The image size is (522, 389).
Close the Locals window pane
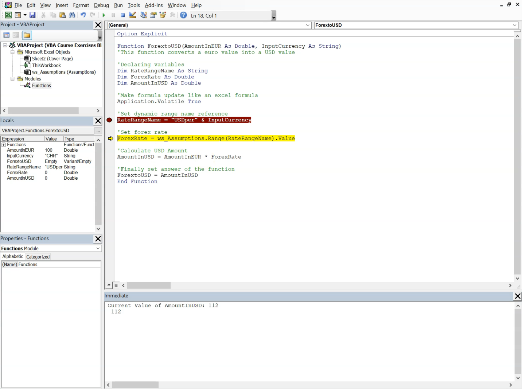[98, 121]
